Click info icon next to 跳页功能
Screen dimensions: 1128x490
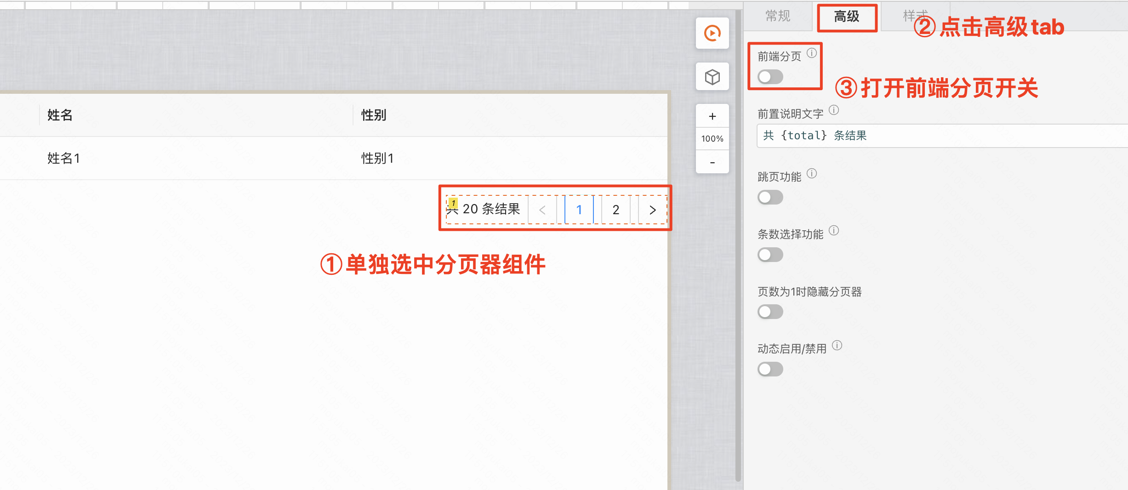pos(812,173)
